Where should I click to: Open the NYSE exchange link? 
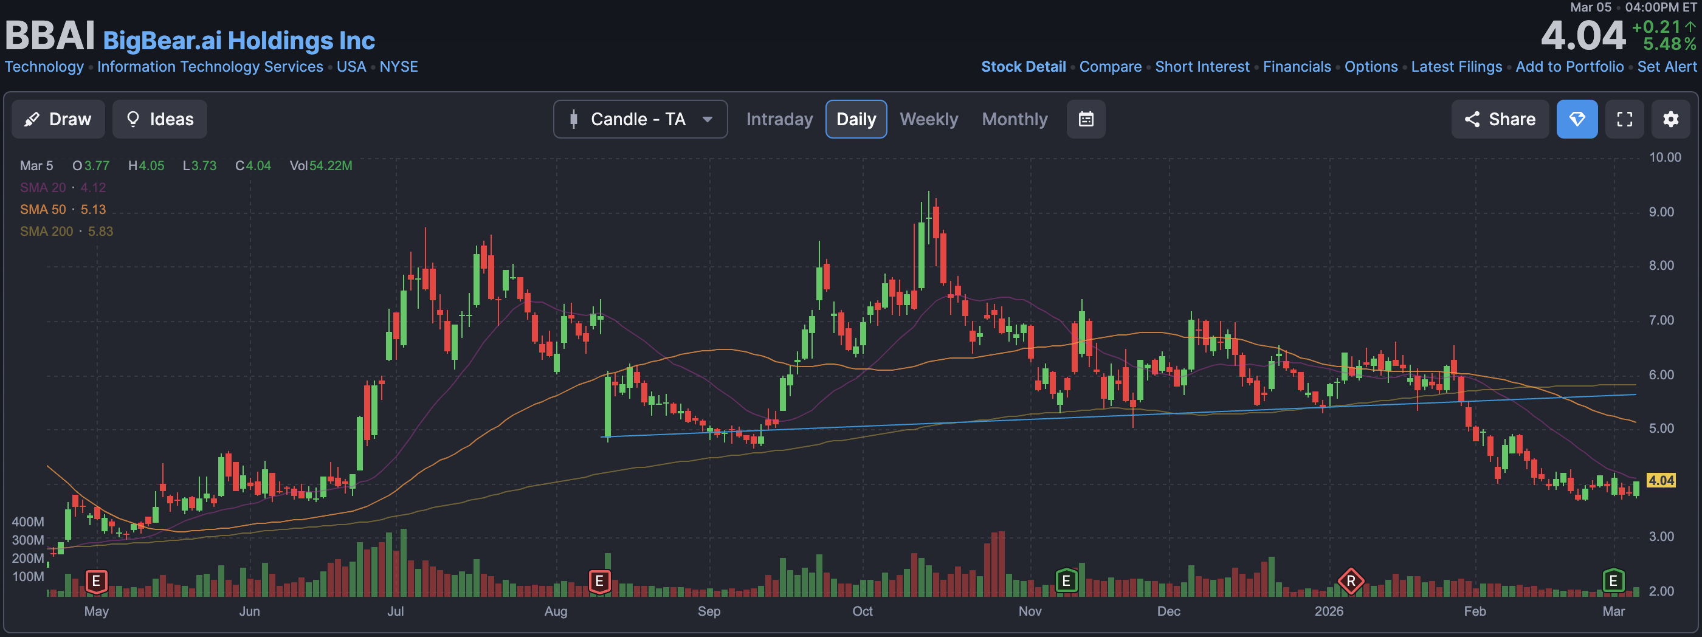click(x=398, y=67)
